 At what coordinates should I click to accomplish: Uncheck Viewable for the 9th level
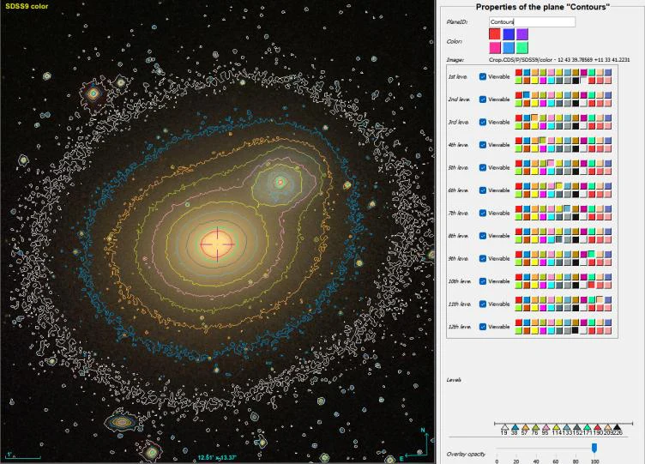point(483,258)
